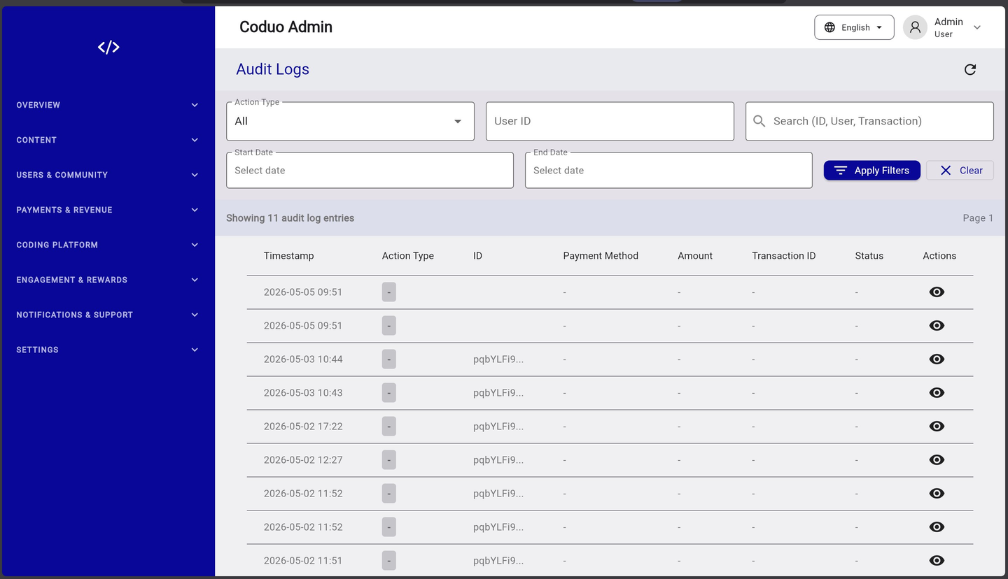The width and height of the screenshot is (1008, 579).
Task: Expand the Content sidebar section
Action: [107, 140]
